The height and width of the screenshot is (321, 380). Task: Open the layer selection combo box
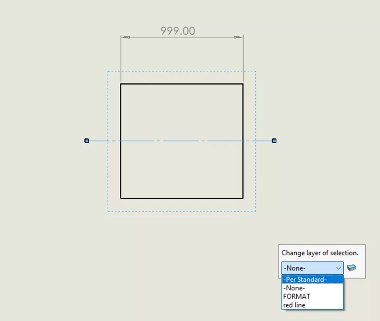click(x=312, y=268)
